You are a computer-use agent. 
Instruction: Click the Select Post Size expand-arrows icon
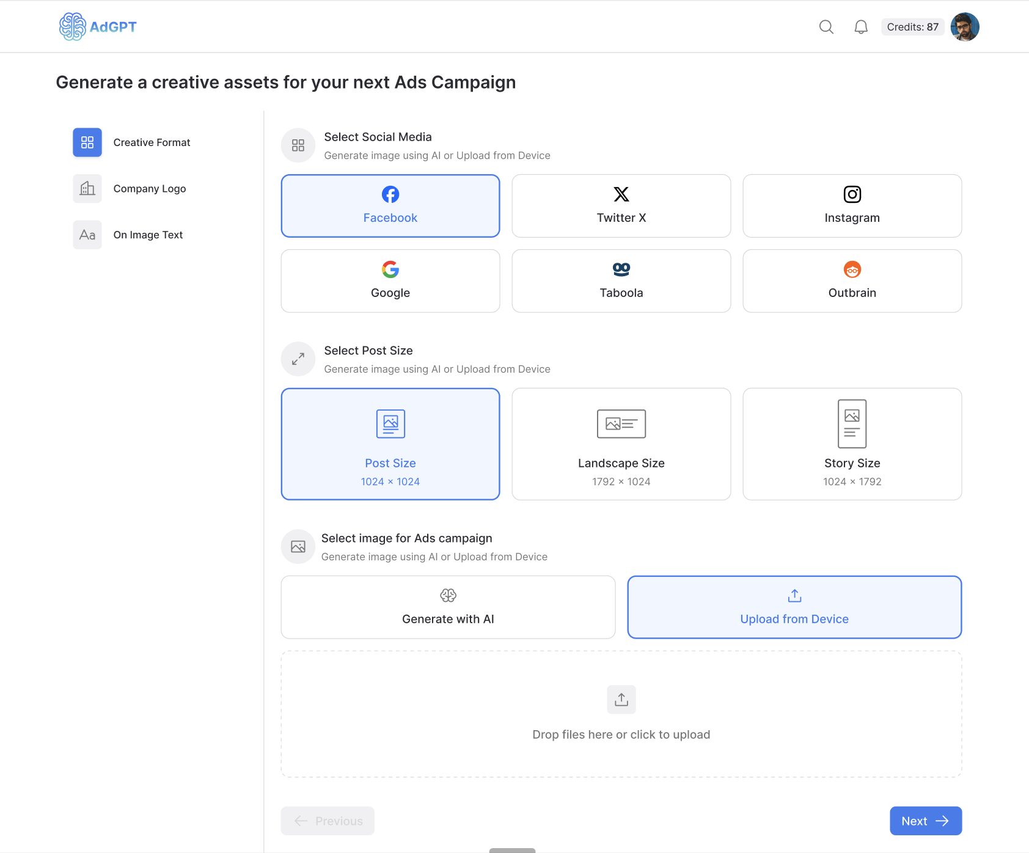[x=298, y=359]
